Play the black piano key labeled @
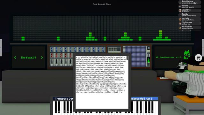Screen dimensions: 204x115 (x=59, y=107)
